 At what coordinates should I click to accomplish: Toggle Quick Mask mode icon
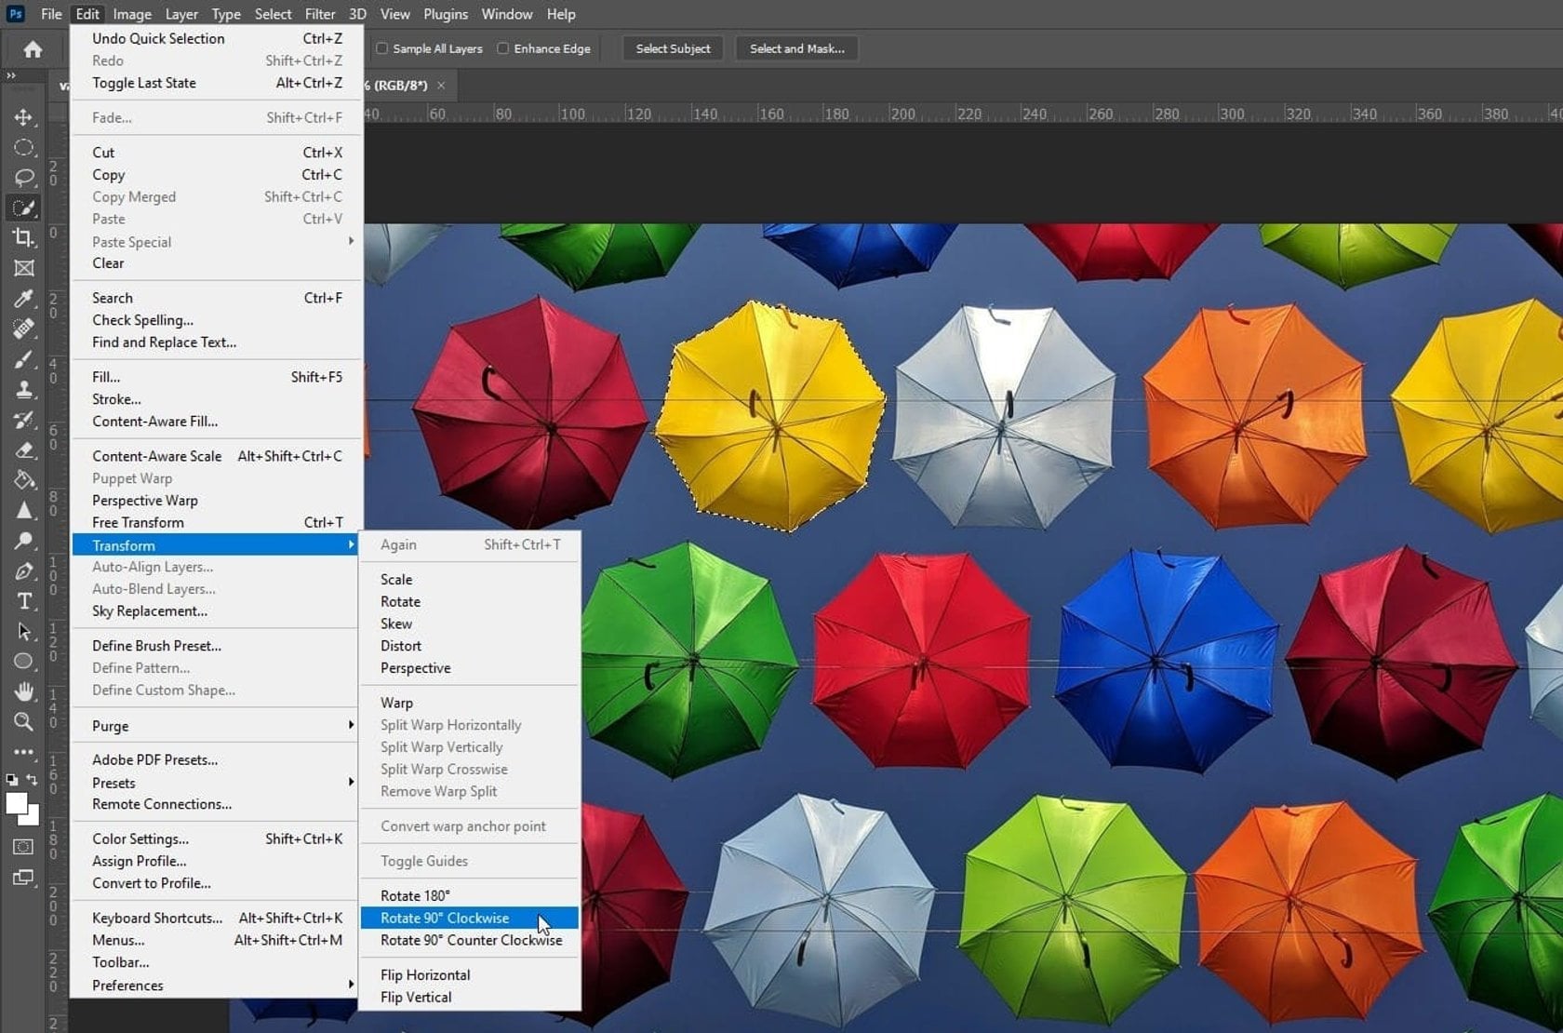tap(23, 847)
